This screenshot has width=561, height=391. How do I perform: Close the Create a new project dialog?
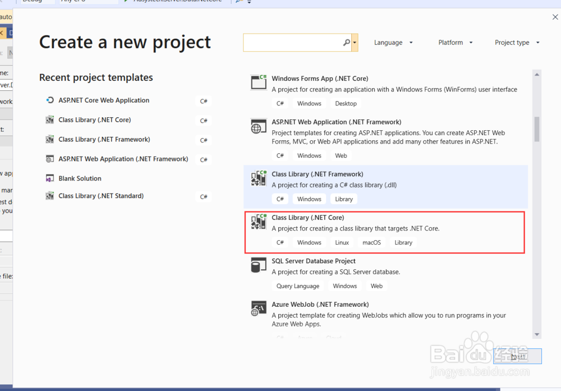[555, 17]
